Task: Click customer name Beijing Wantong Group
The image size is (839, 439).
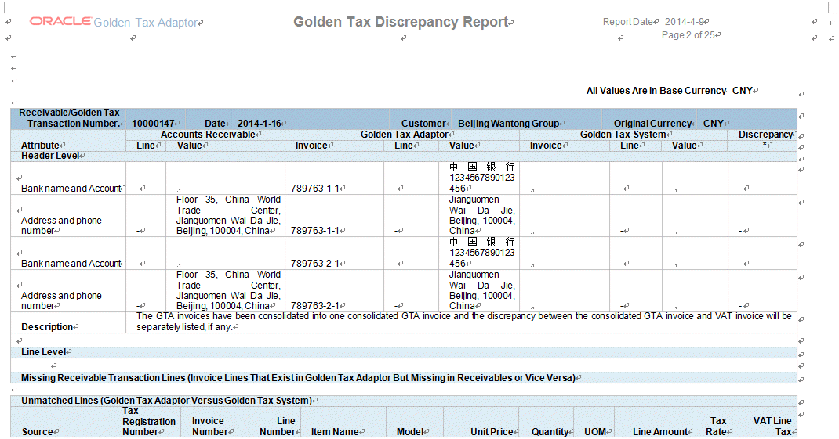Action: (508, 124)
